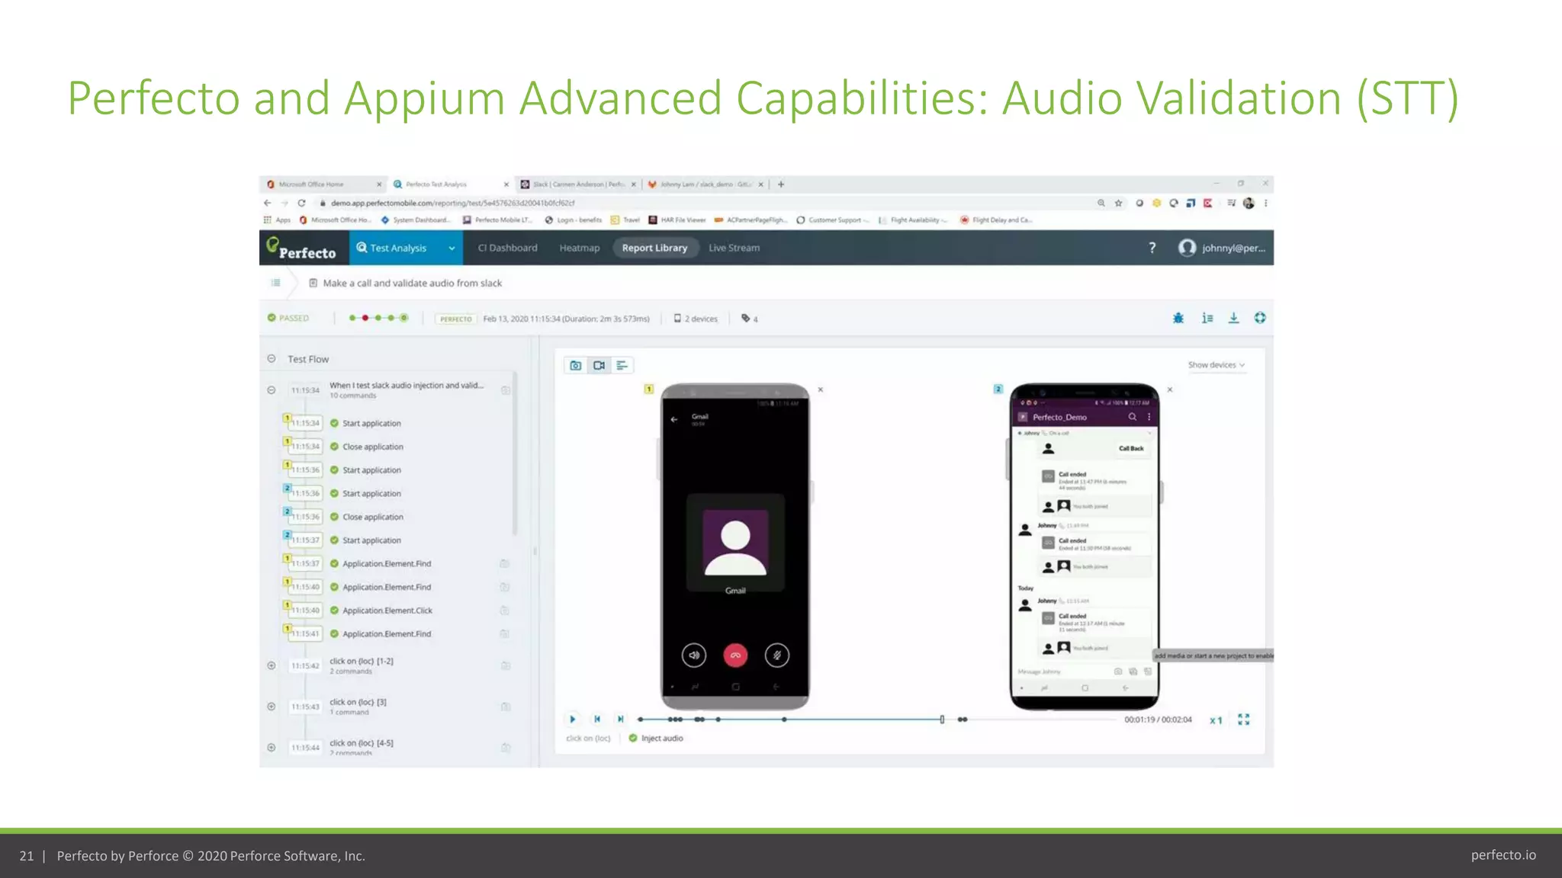Select the 11:15:37 Application.Element.Find step

(x=387, y=564)
